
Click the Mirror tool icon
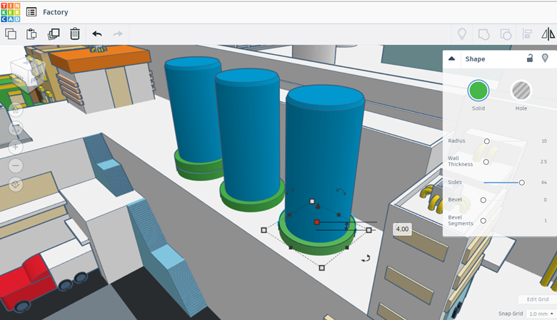(548, 34)
